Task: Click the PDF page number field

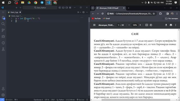Action: (x=118, y=25)
